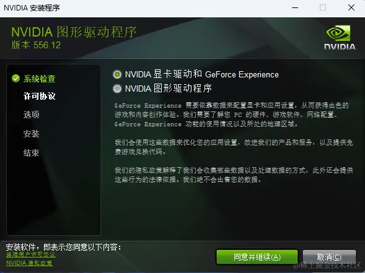Click the greyed-out maximize window icon
This screenshot has width=365, height=273.
323,7
